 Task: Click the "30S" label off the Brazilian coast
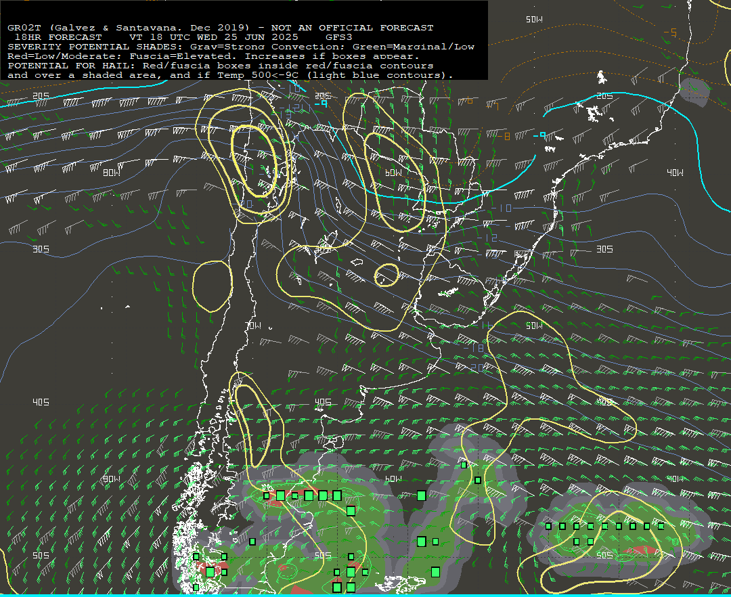pyautogui.click(x=604, y=249)
